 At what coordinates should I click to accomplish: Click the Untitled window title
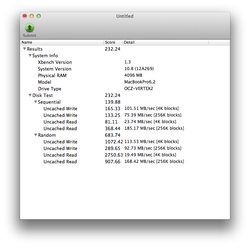point(125,16)
